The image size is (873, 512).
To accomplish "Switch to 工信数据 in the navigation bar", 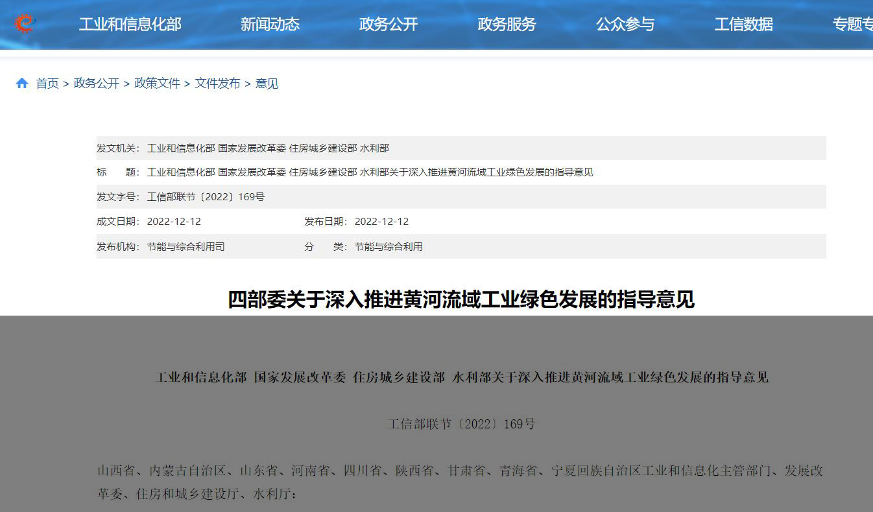I will [743, 25].
